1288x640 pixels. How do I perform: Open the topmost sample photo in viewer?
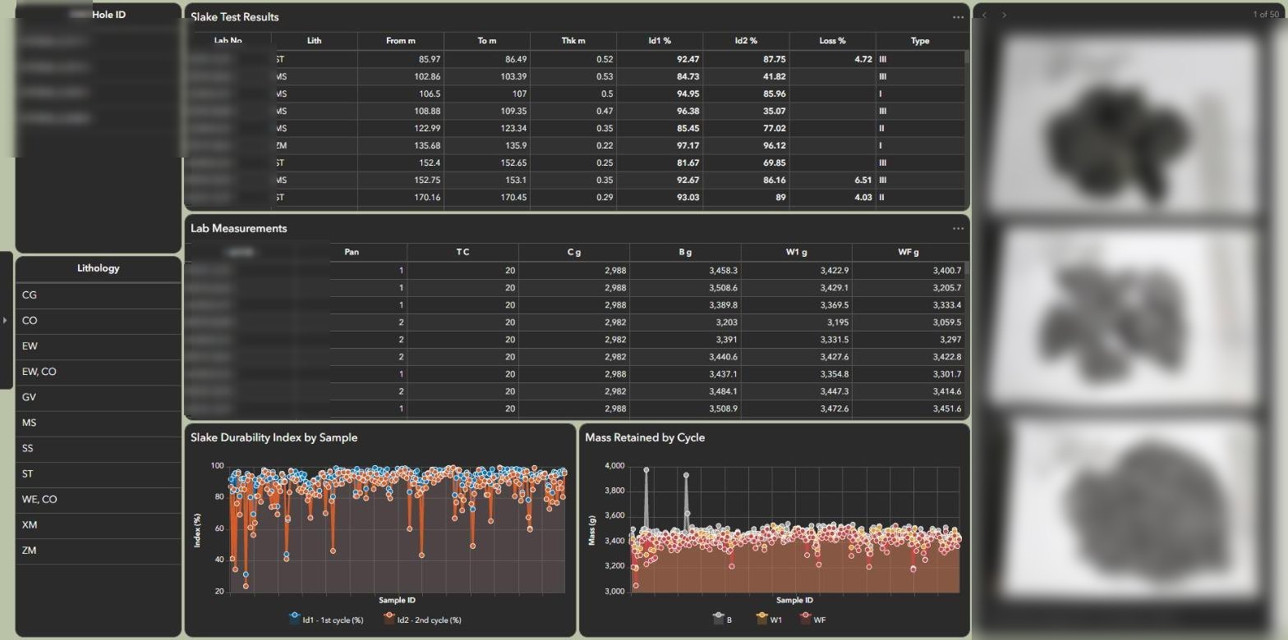click(x=1123, y=123)
